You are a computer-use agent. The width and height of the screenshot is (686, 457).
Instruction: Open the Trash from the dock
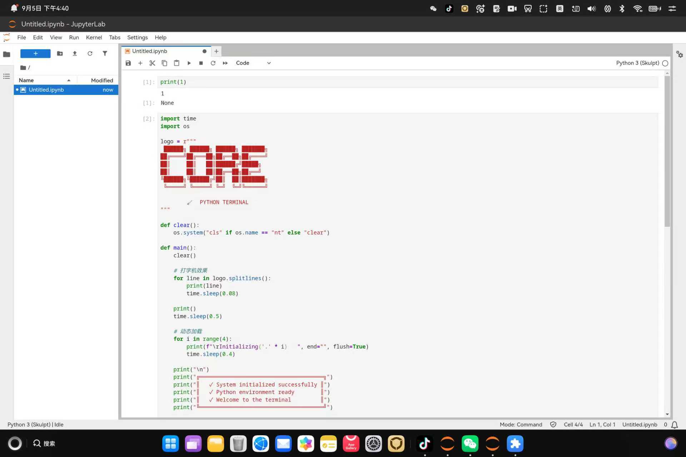238,444
